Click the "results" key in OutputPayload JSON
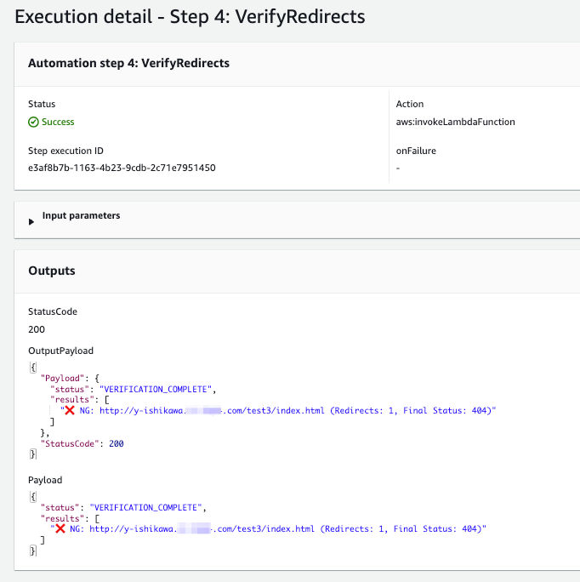This screenshot has width=580, height=582. click(x=72, y=400)
